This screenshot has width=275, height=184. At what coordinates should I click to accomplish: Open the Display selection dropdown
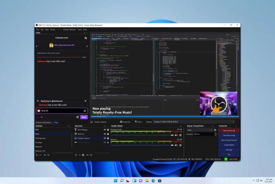point(194,122)
